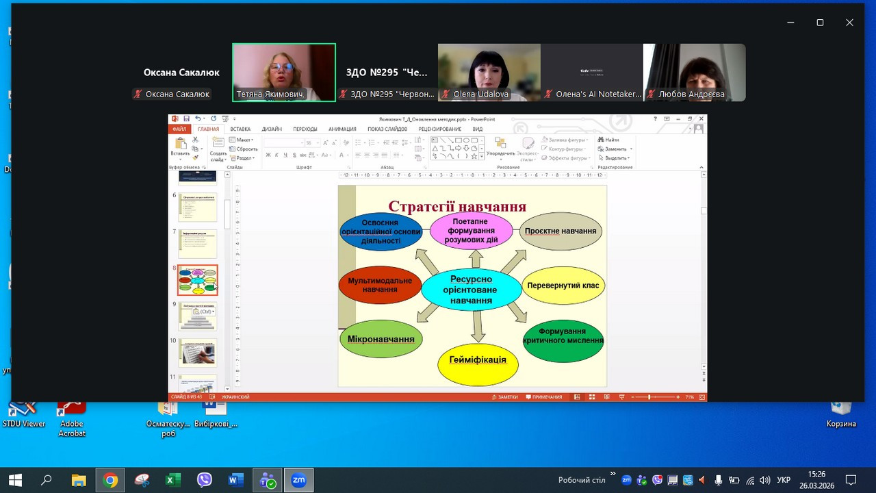Screen dimensions: 876x493
Task: Toggle the Заметки notes pane
Action: click(x=504, y=397)
